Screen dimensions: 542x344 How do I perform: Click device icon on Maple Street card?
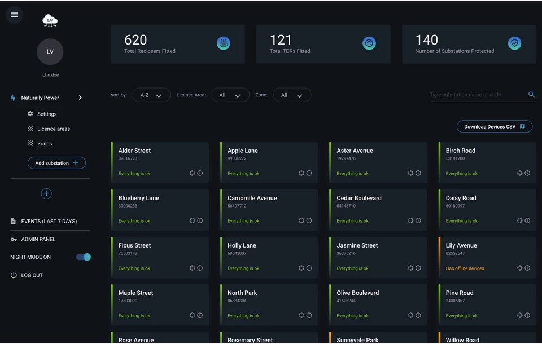click(192, 315)
